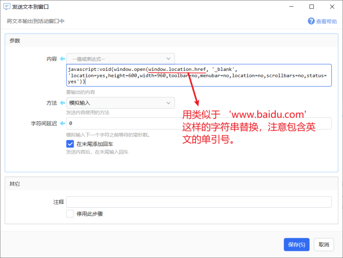This screenshot has width=343, height=258.
Task: Click the 保存(S) save button
Action: point(296,244)
